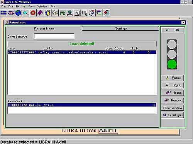Click the small window toolbar icon

click(99, 13)
